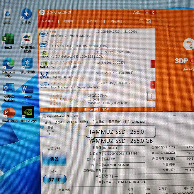Open the 반디집 desktop icon

26,16
